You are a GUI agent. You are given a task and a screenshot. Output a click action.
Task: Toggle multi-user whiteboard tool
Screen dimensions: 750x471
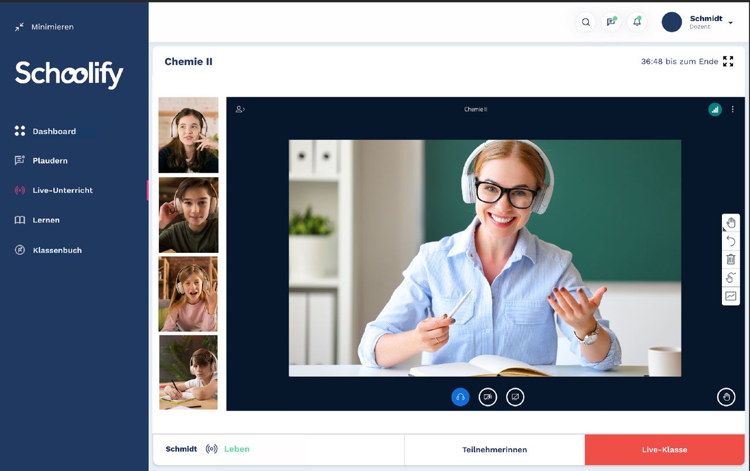click(731, 278)
